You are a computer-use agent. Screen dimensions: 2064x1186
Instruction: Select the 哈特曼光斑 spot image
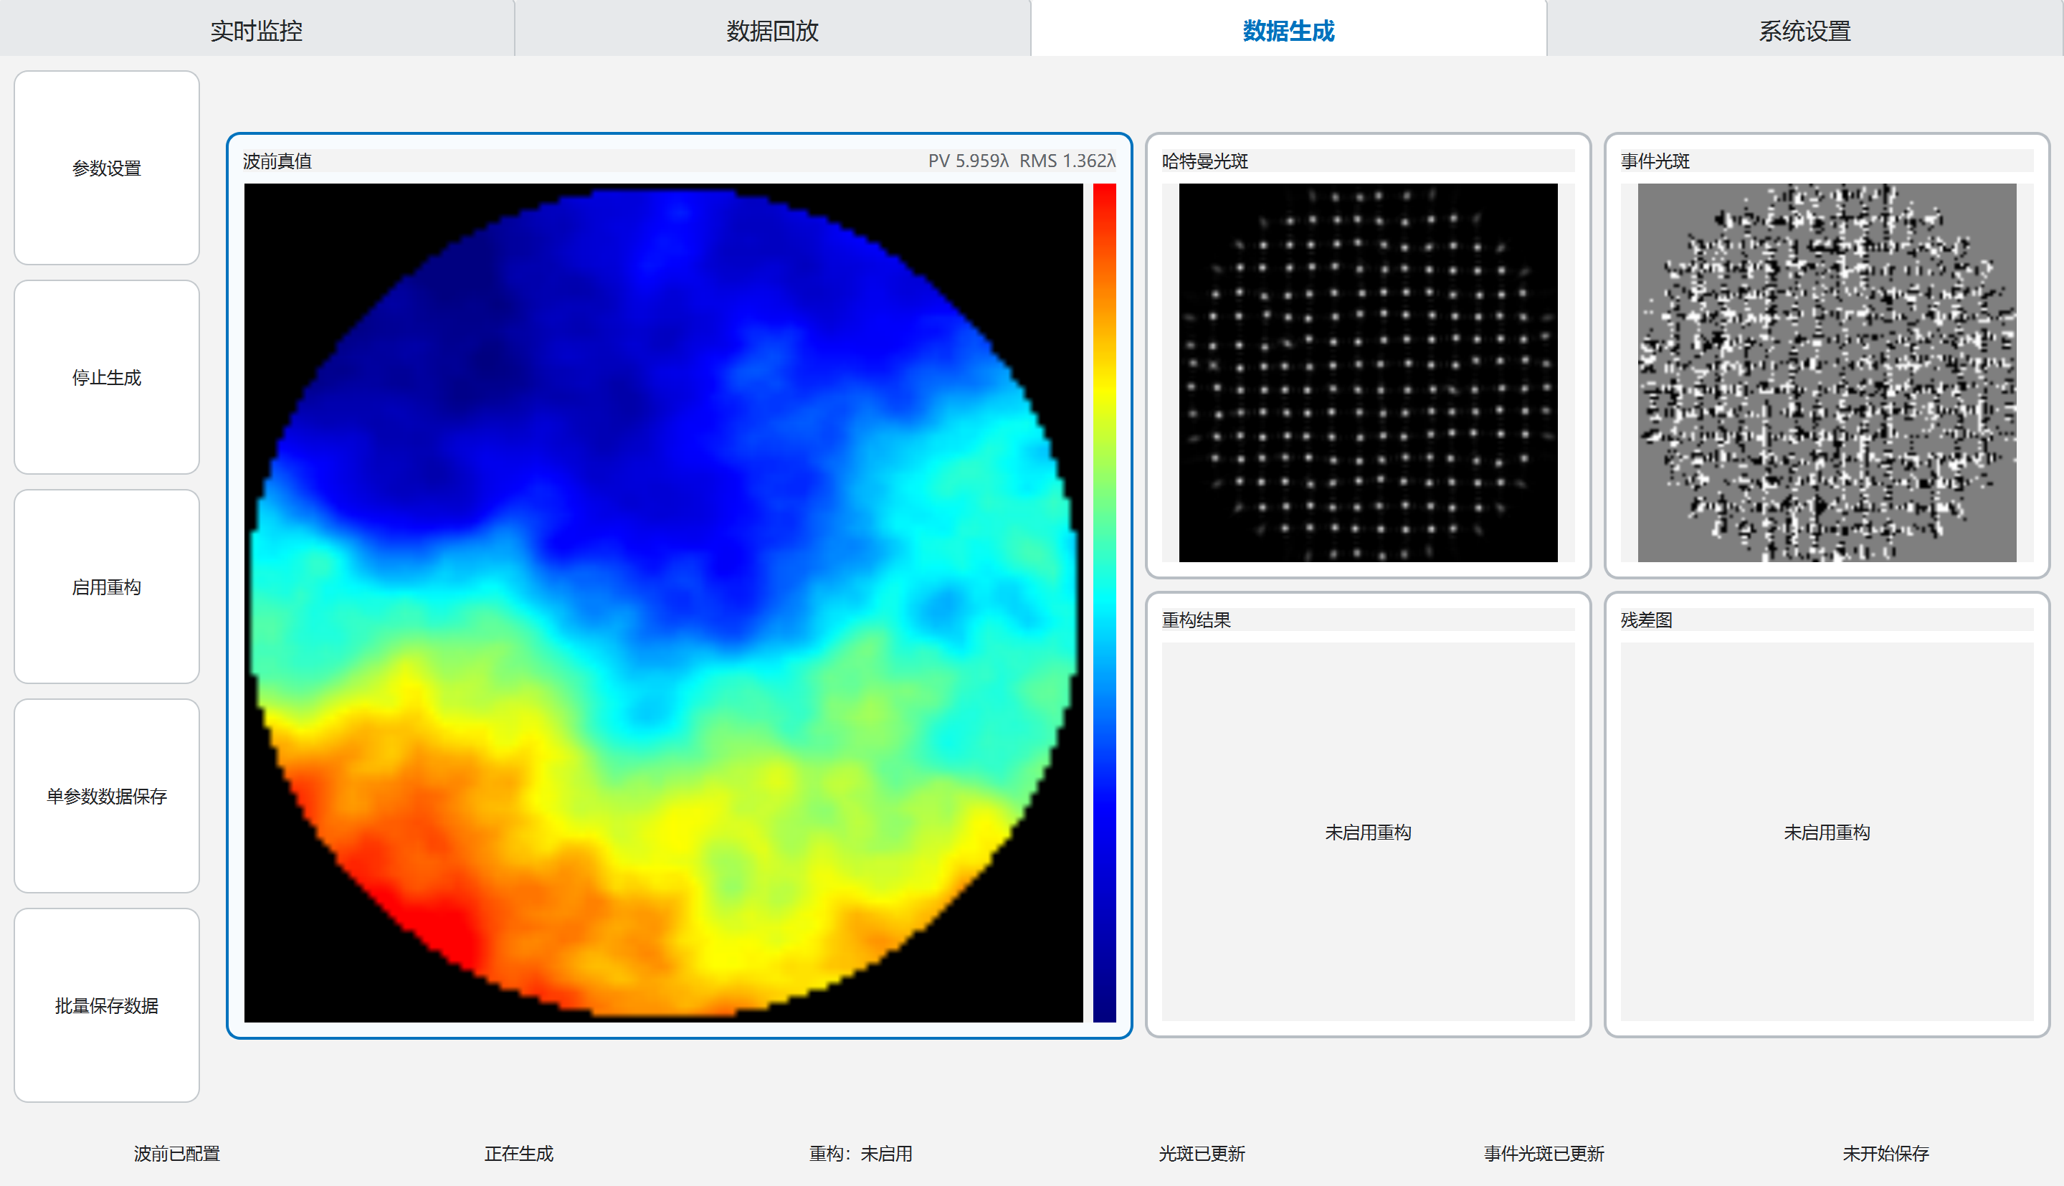[1368, 372]
